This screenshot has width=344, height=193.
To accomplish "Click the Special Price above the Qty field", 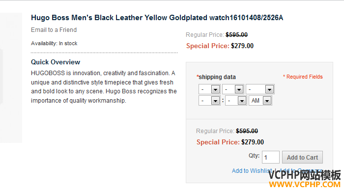I will [x=230, y=142].
